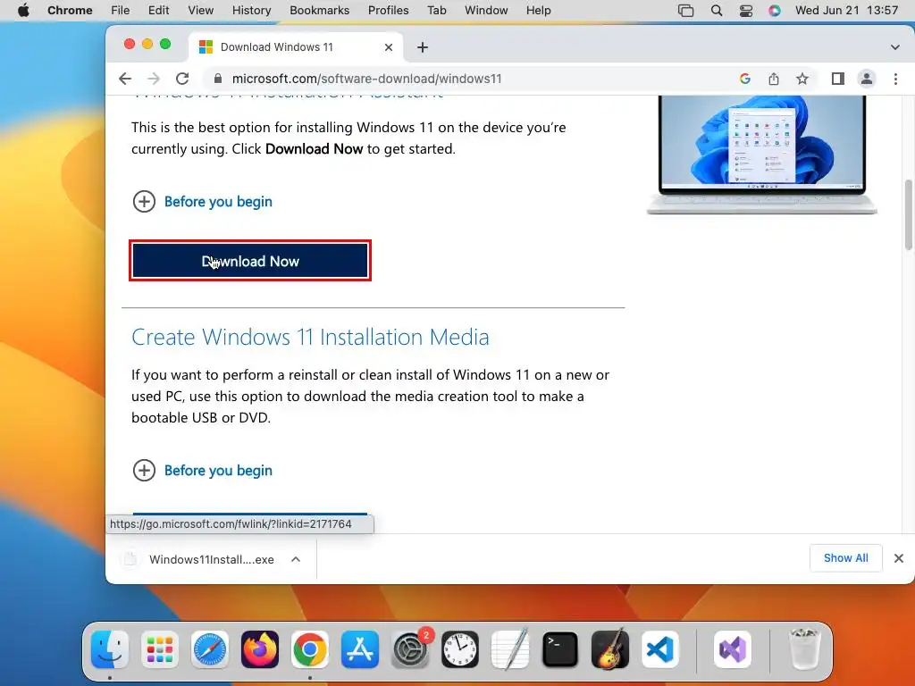Click Show All downloads
915x686 pixels.
tap(845, 558)
